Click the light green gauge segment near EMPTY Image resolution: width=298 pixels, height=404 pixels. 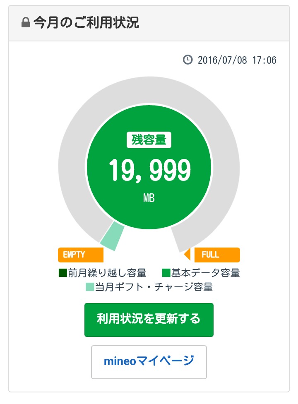pyautogui.click(x=113, y=236)
